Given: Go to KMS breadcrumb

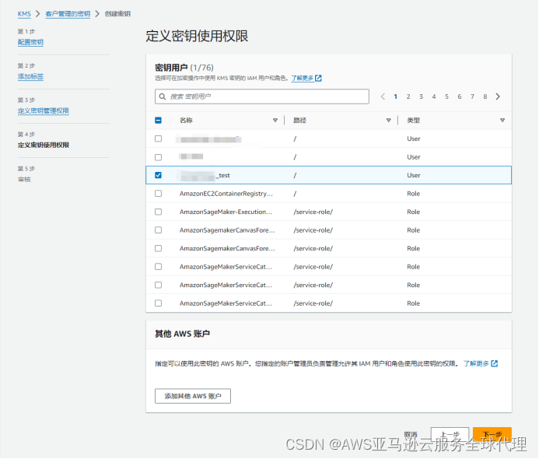Looking at the screenshot, I should 24,14.
